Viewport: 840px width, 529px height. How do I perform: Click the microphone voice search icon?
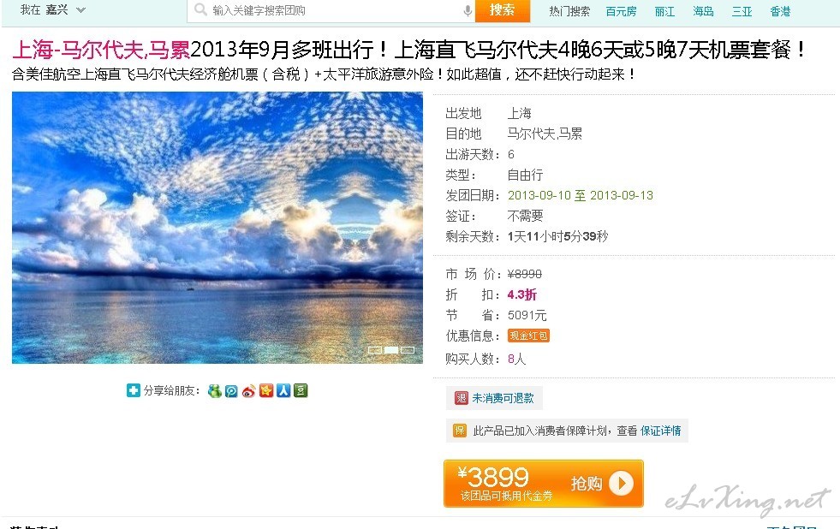click(468, 11)
